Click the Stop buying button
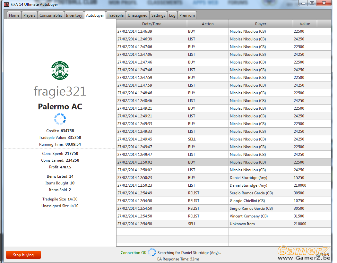 tap(23, 255)
